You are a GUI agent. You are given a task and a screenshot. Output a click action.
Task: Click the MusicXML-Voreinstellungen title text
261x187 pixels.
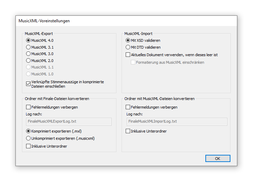click(x=44, y=21)
